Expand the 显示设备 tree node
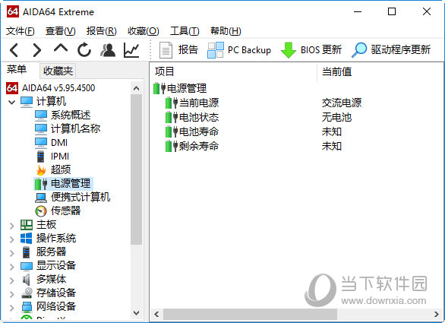 tap(11, 267)
